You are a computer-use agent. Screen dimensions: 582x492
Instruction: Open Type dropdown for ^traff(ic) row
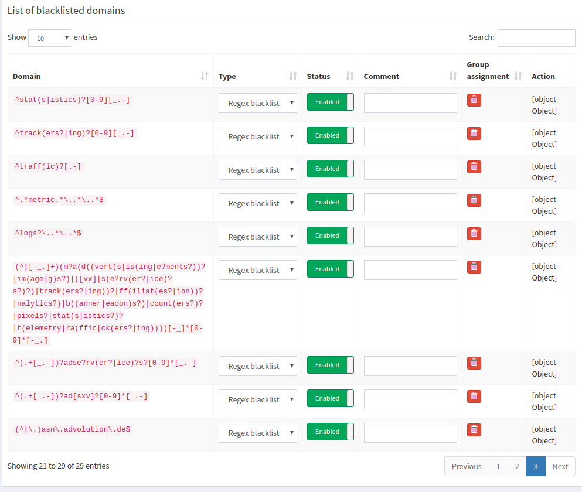pyautogui.click(x=258, y=170)
